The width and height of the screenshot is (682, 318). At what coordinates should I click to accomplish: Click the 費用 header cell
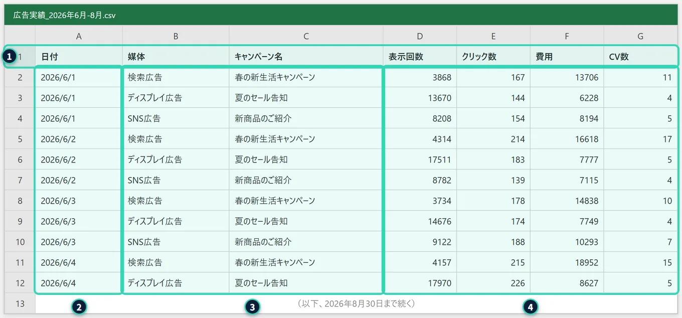(567, 57)
